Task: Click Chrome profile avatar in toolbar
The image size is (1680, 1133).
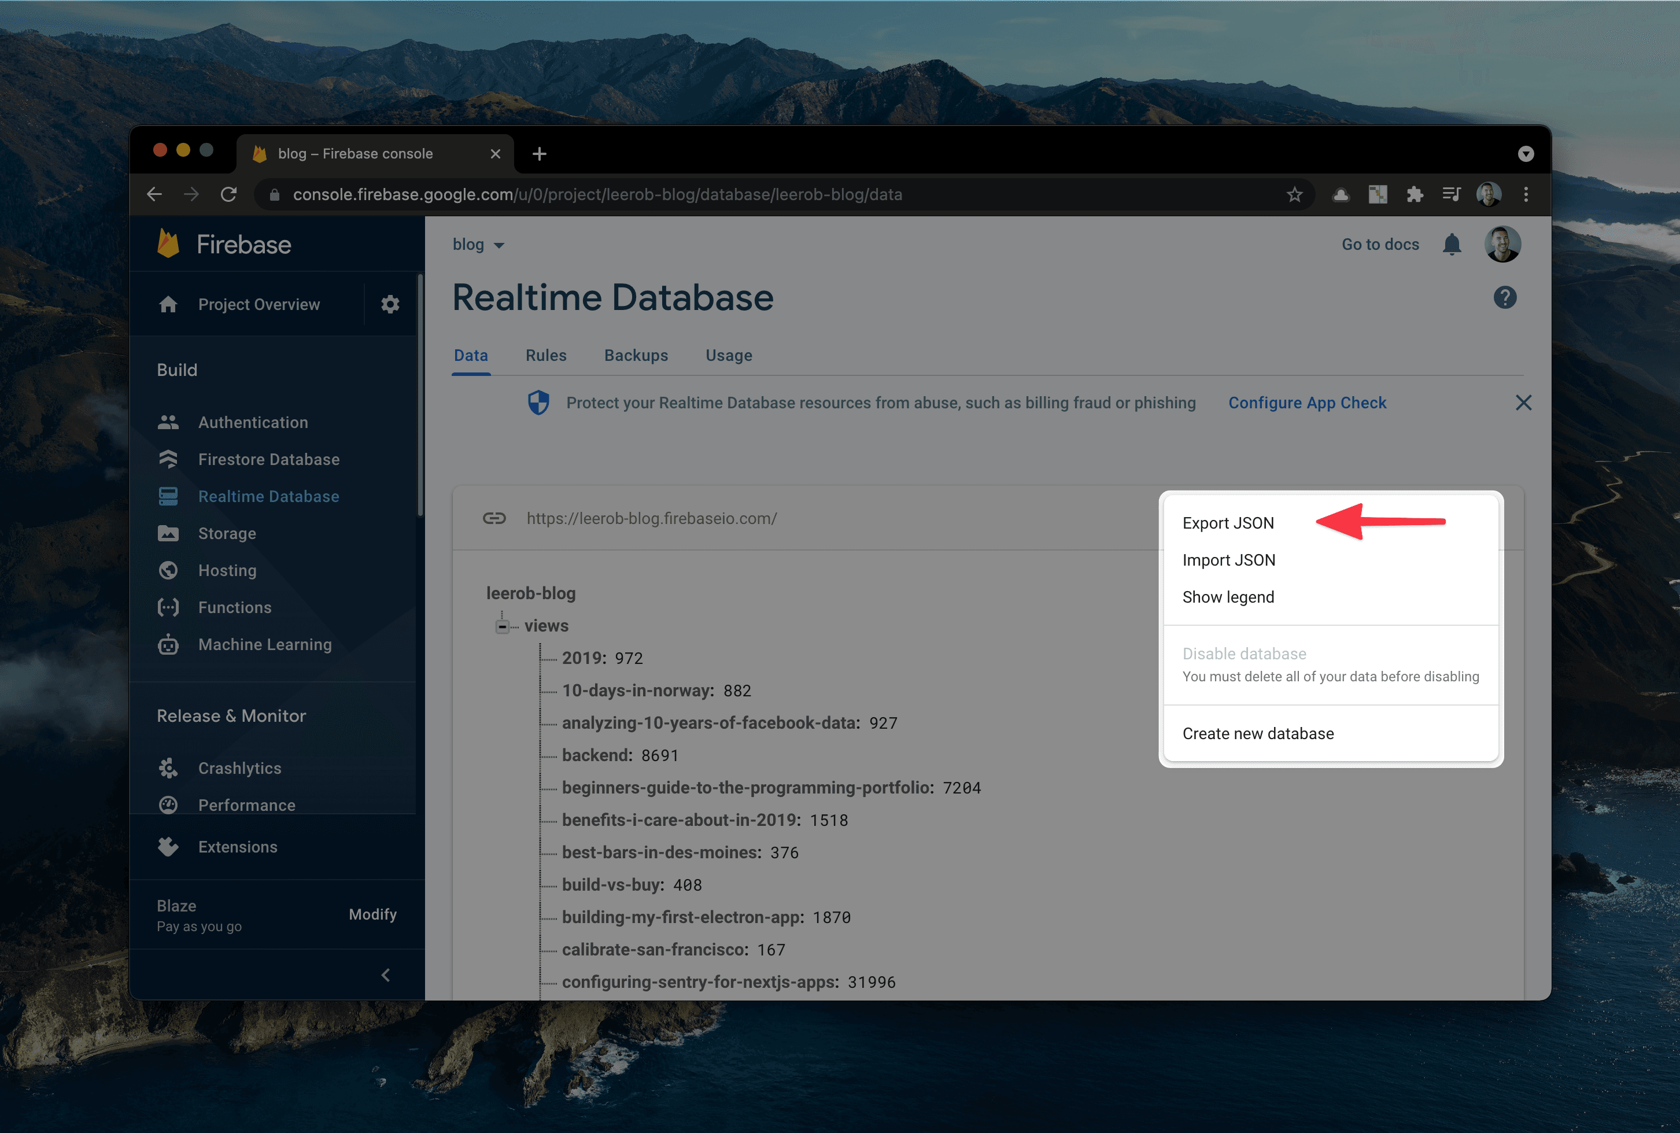Action: pos(1489,194)
